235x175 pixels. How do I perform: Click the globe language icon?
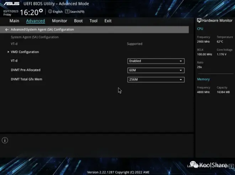pos(50,12)
